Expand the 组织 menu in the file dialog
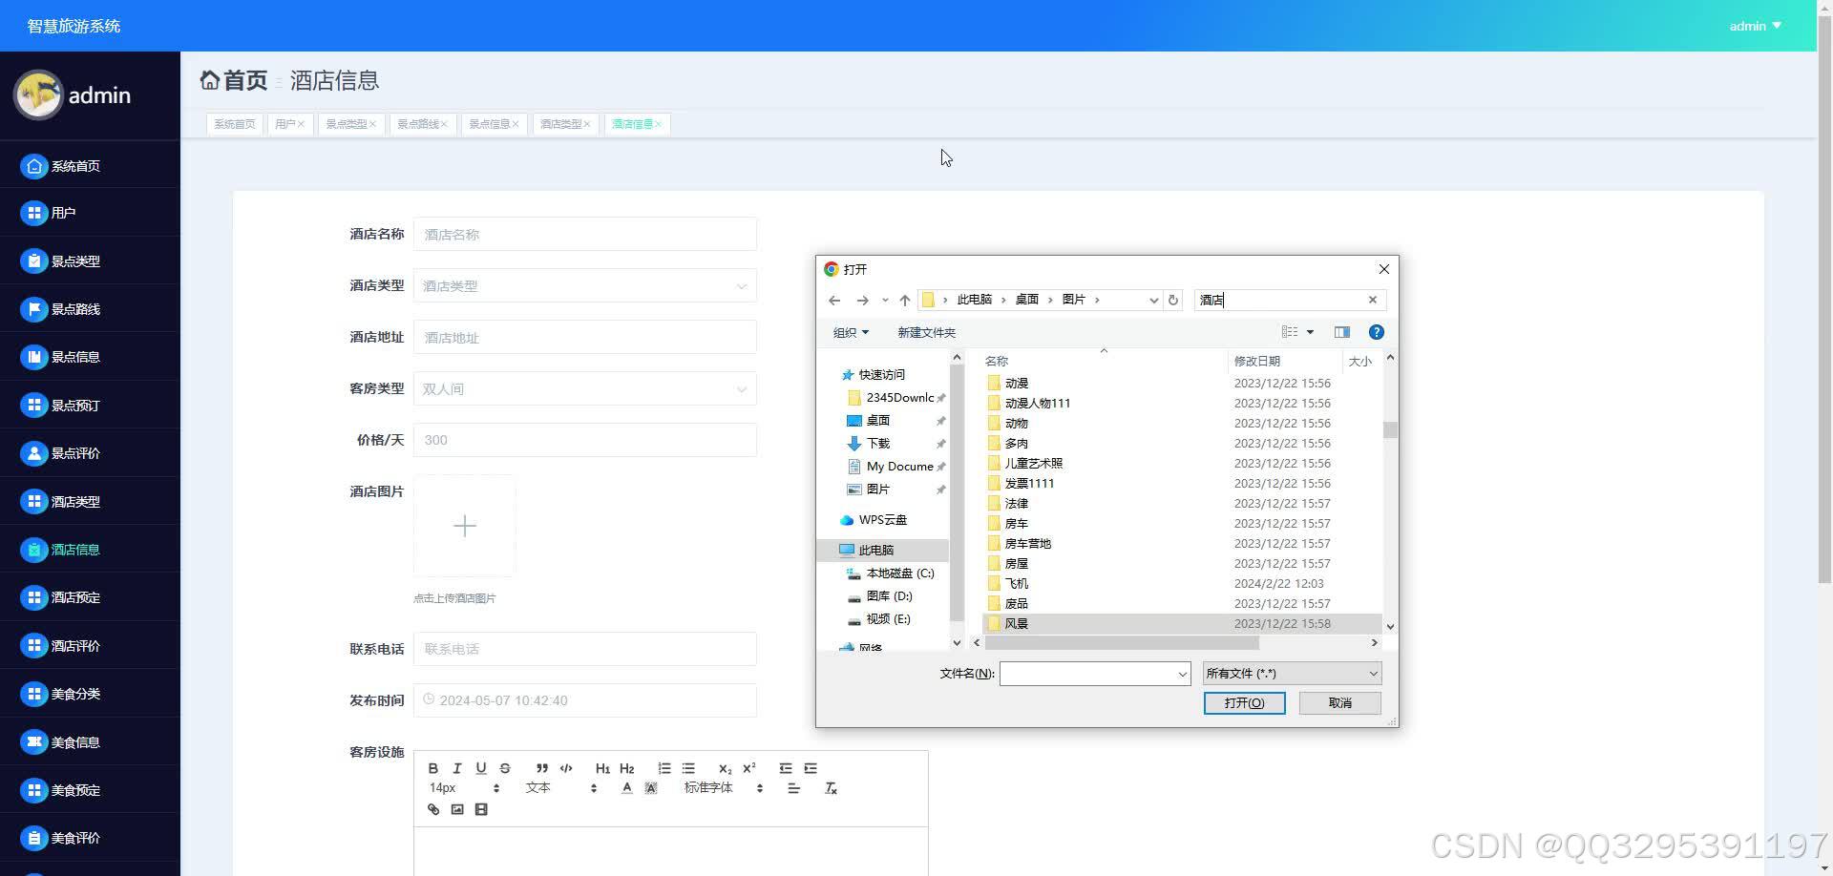Viewport: 1833px width, 876px height. [x=851, y=332]
